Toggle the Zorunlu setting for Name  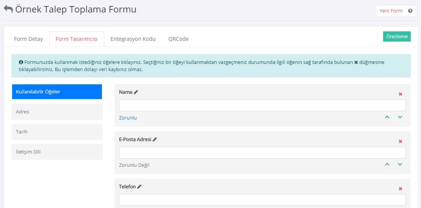coord(128,118)
